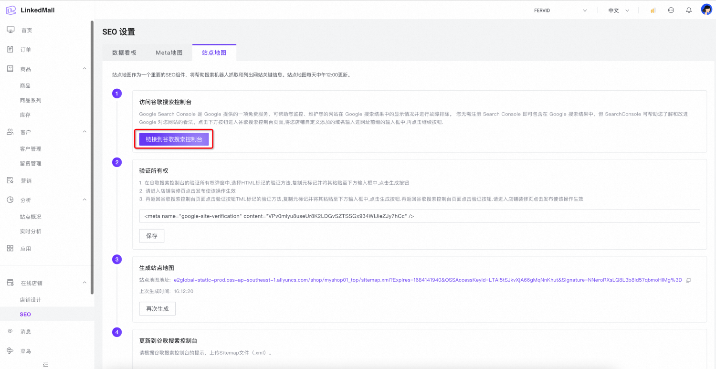This screenshot has width=716, height=369.
Task: Click the 再次生成 button
Action: pyautogui.click(x=157, y=309)
